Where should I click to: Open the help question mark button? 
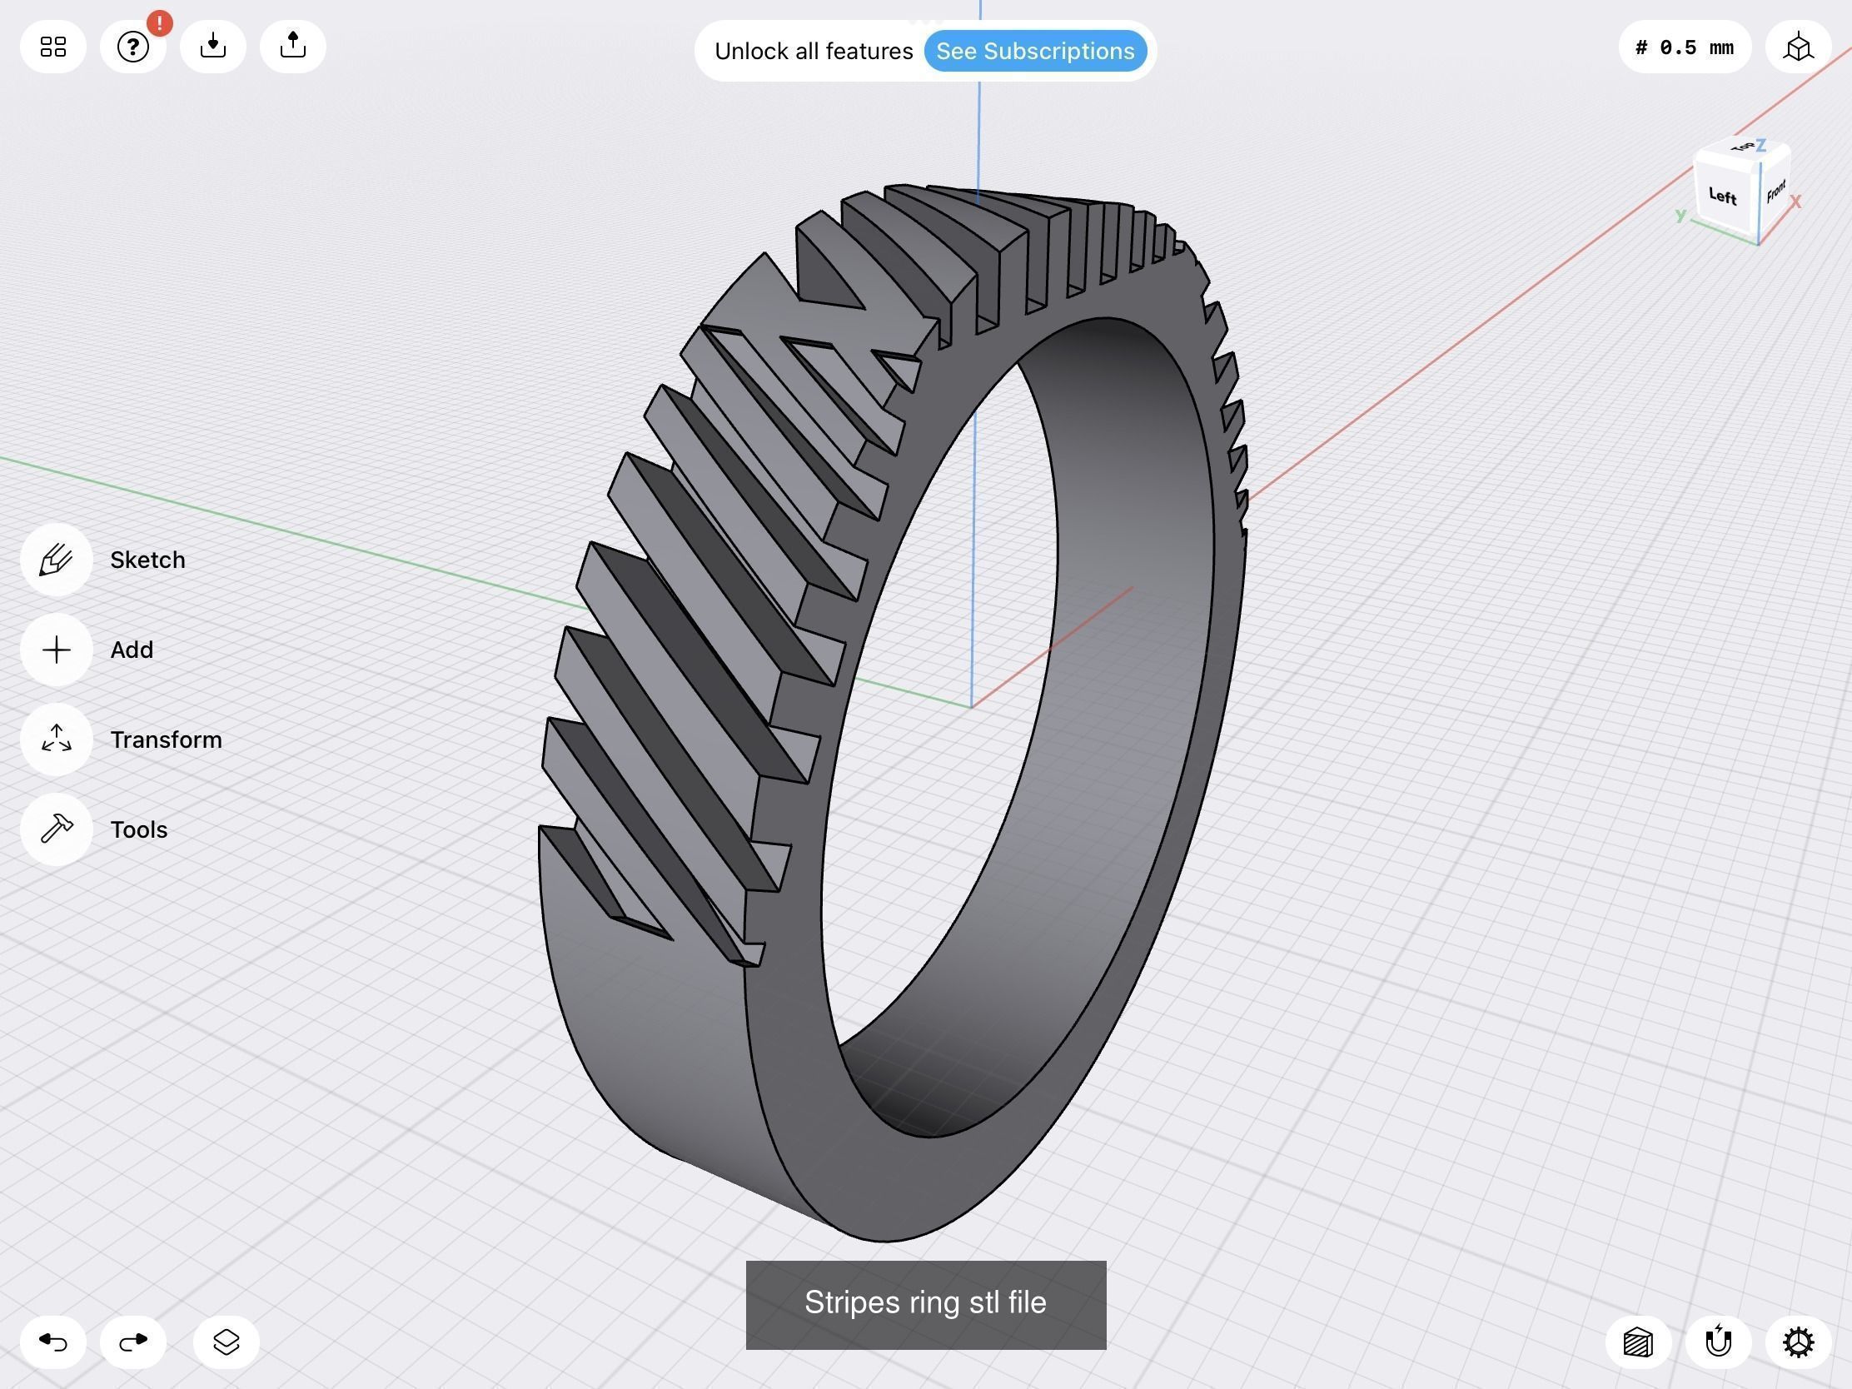tap(132, 47)
